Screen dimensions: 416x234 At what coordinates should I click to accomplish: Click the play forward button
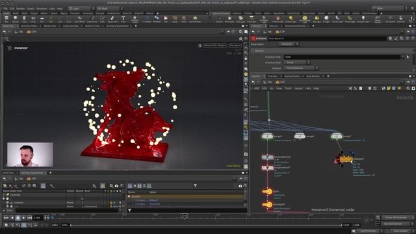pos(24,218)
